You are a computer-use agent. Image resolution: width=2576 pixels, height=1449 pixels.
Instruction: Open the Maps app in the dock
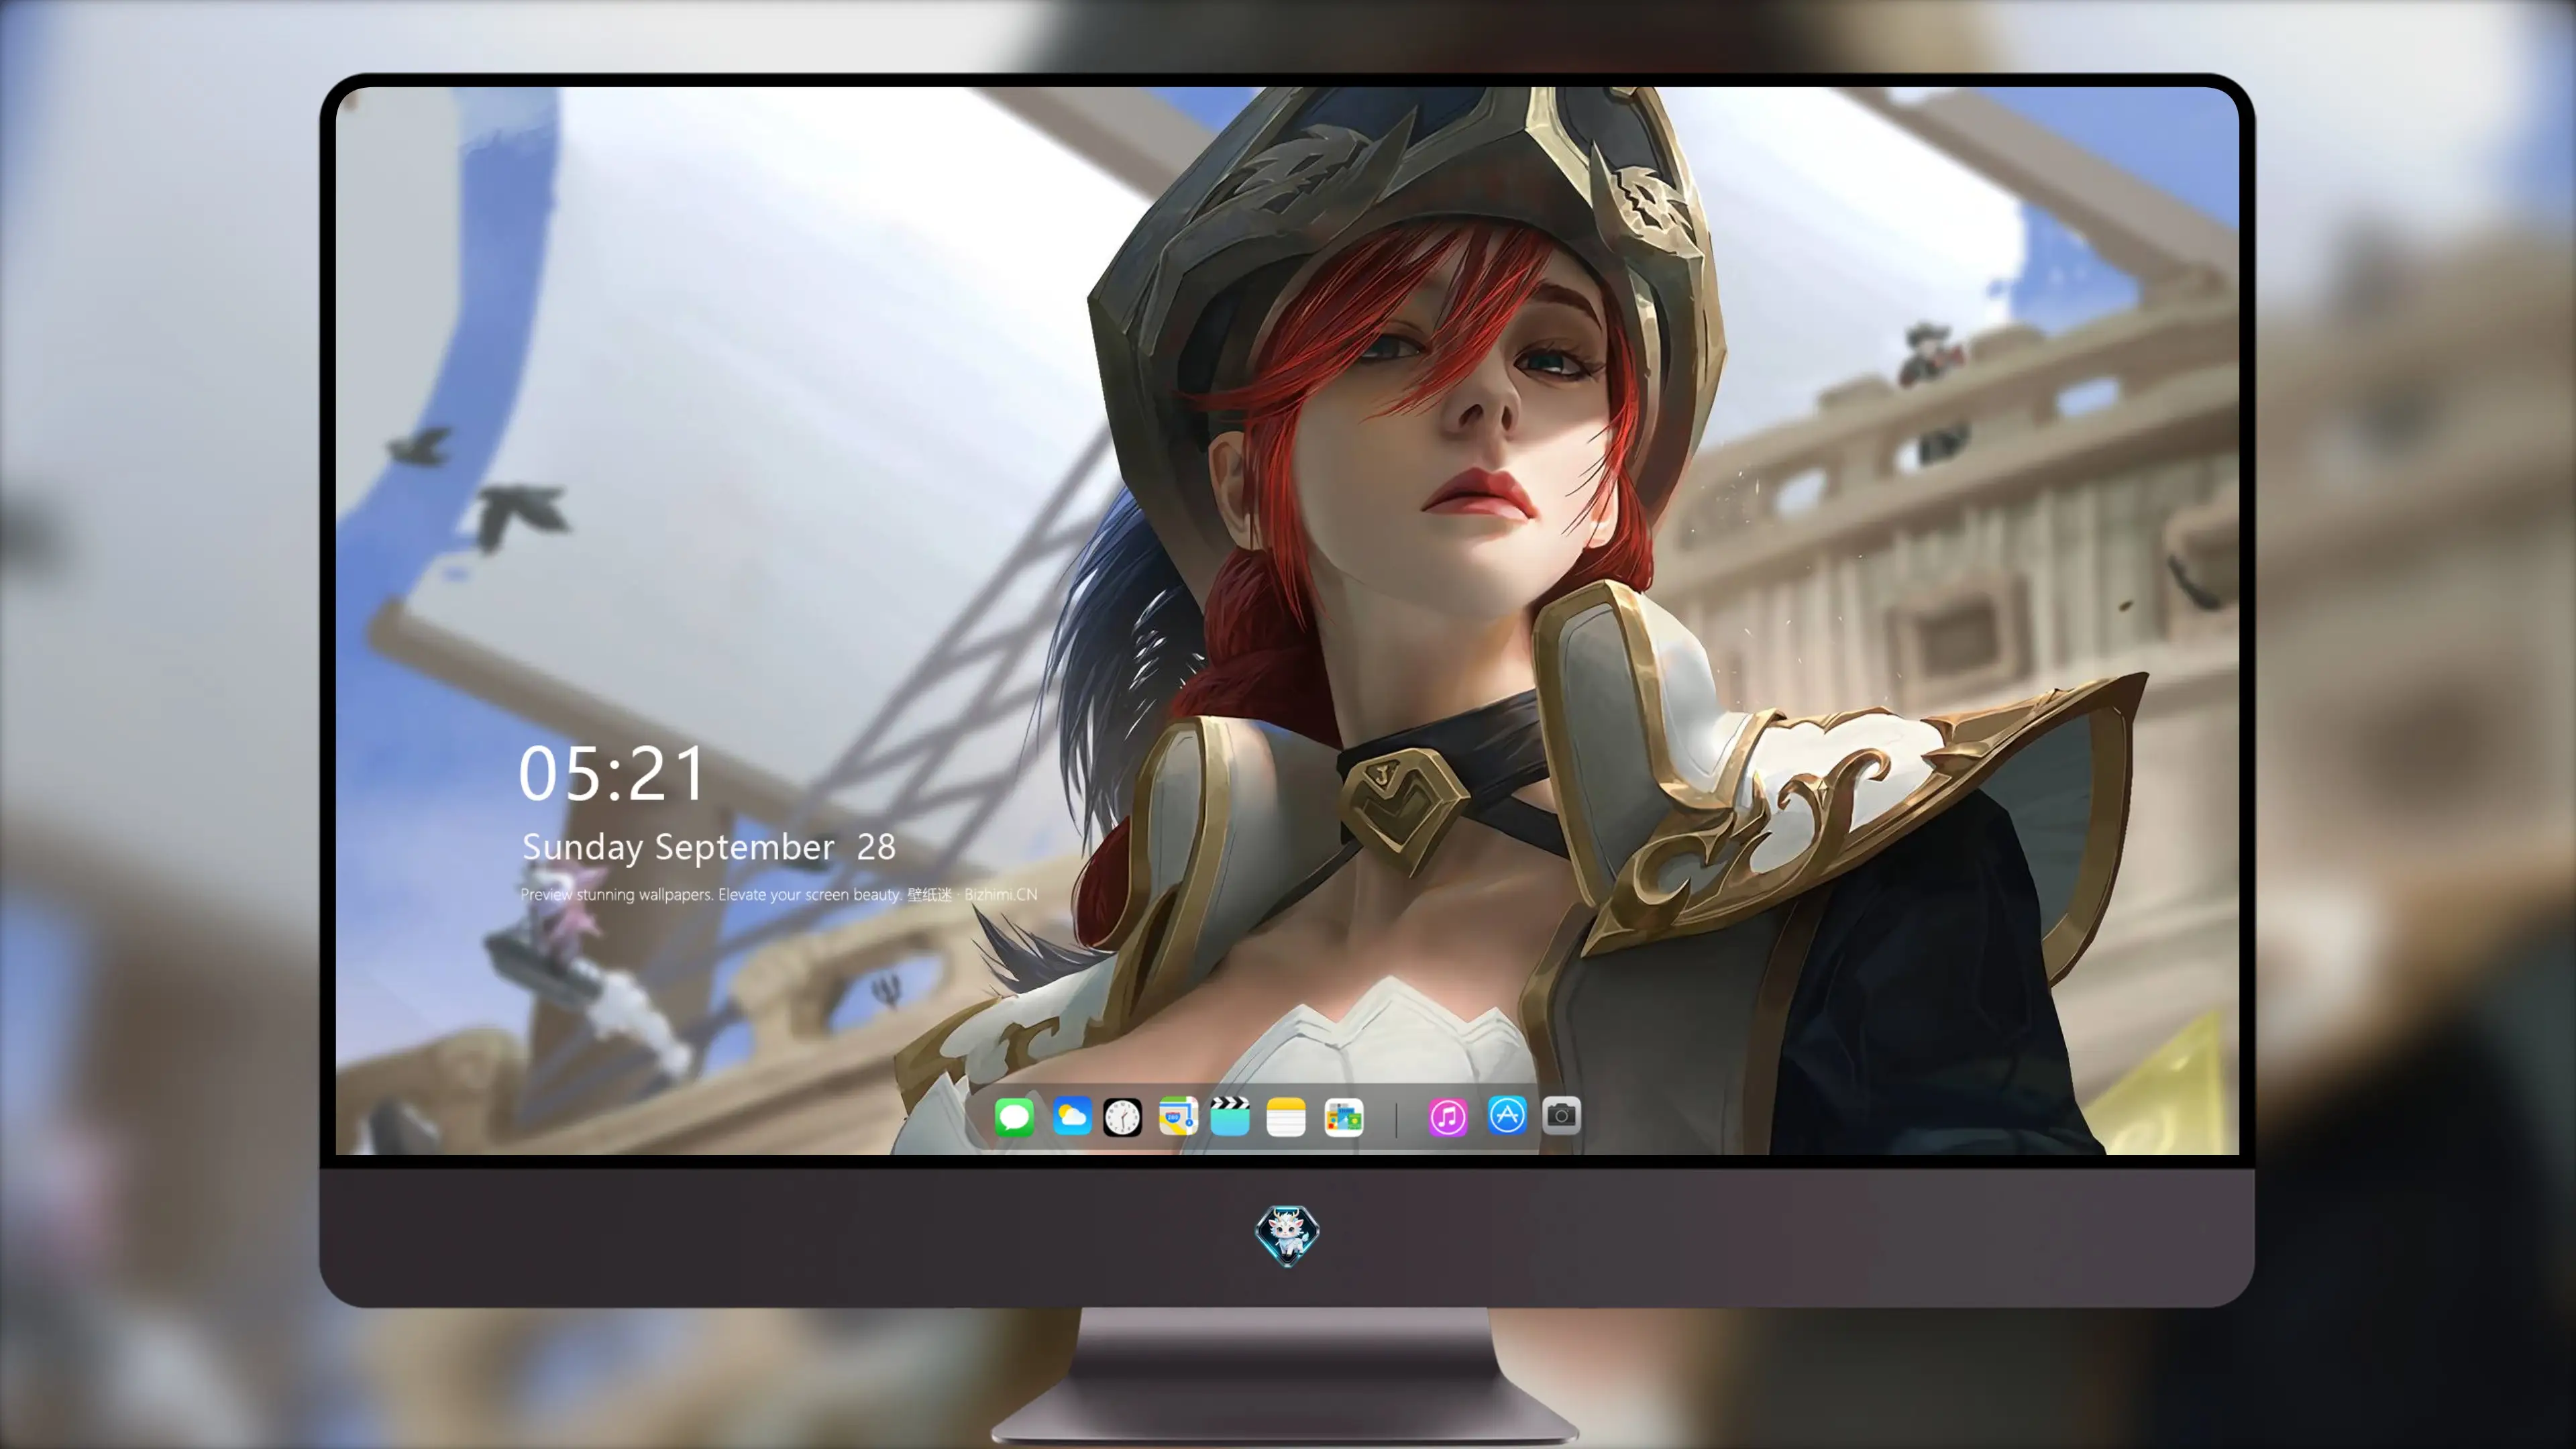click(1178, 1116)
